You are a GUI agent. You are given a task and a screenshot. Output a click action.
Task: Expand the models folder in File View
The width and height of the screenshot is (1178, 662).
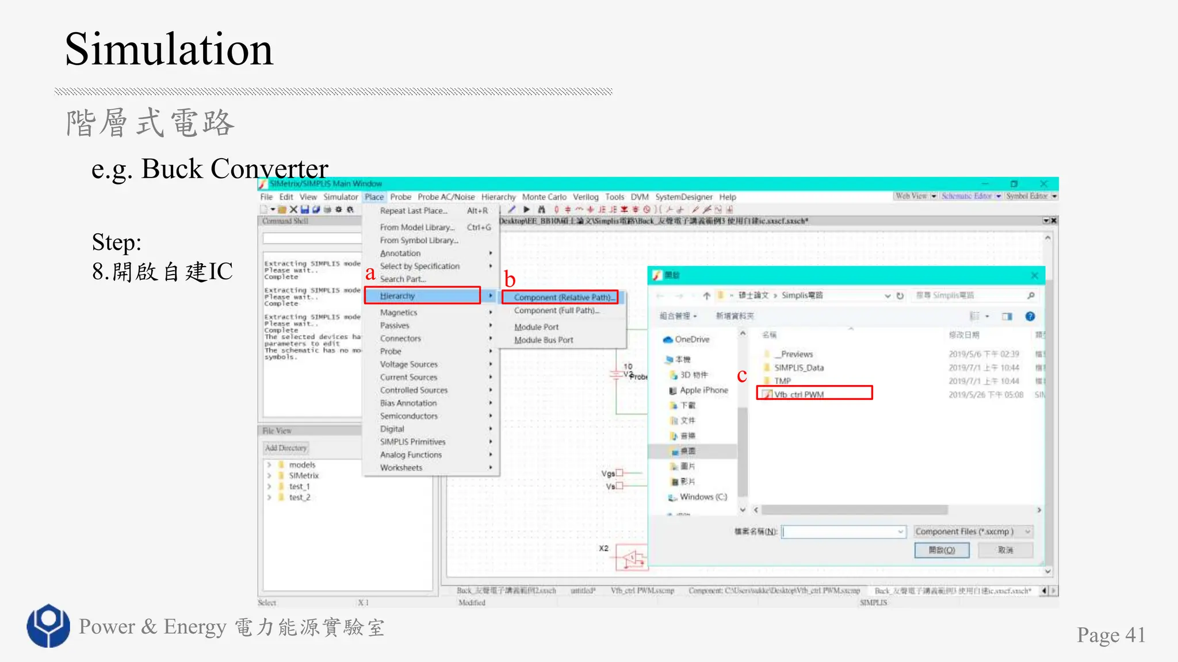[269, 464]
